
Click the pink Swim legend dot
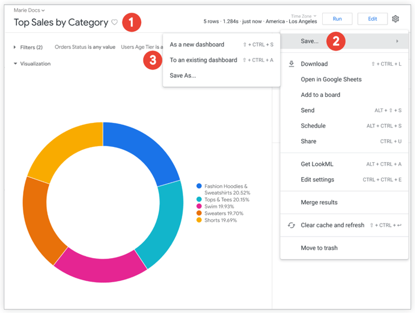pyautogui.click(x=199, y=206)
